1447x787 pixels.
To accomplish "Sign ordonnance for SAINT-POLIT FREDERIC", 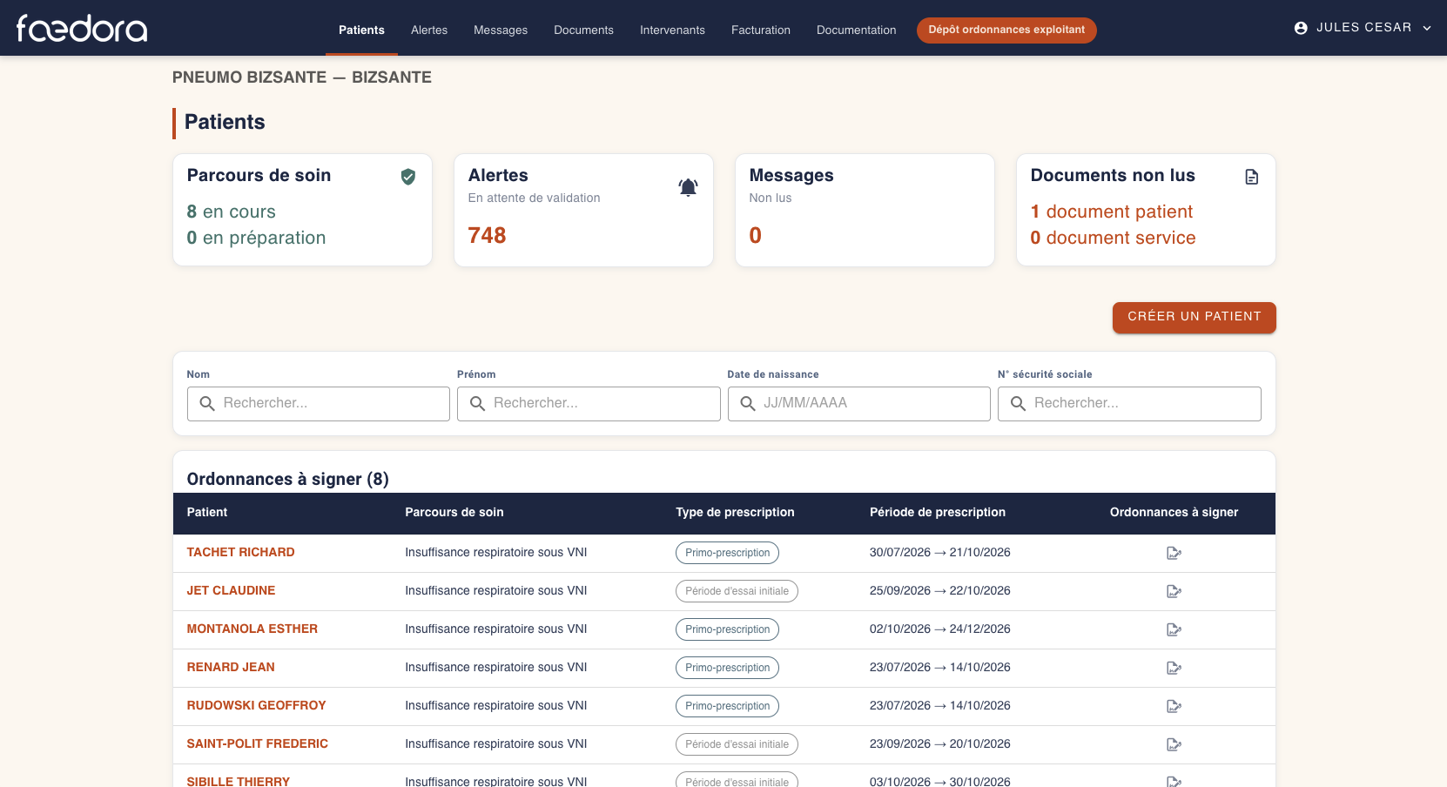I will (x=1174, y=744).
